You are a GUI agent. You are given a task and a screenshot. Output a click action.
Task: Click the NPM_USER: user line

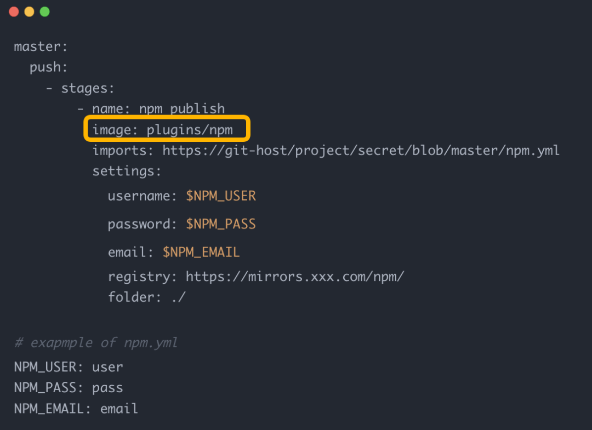[69, 366]
